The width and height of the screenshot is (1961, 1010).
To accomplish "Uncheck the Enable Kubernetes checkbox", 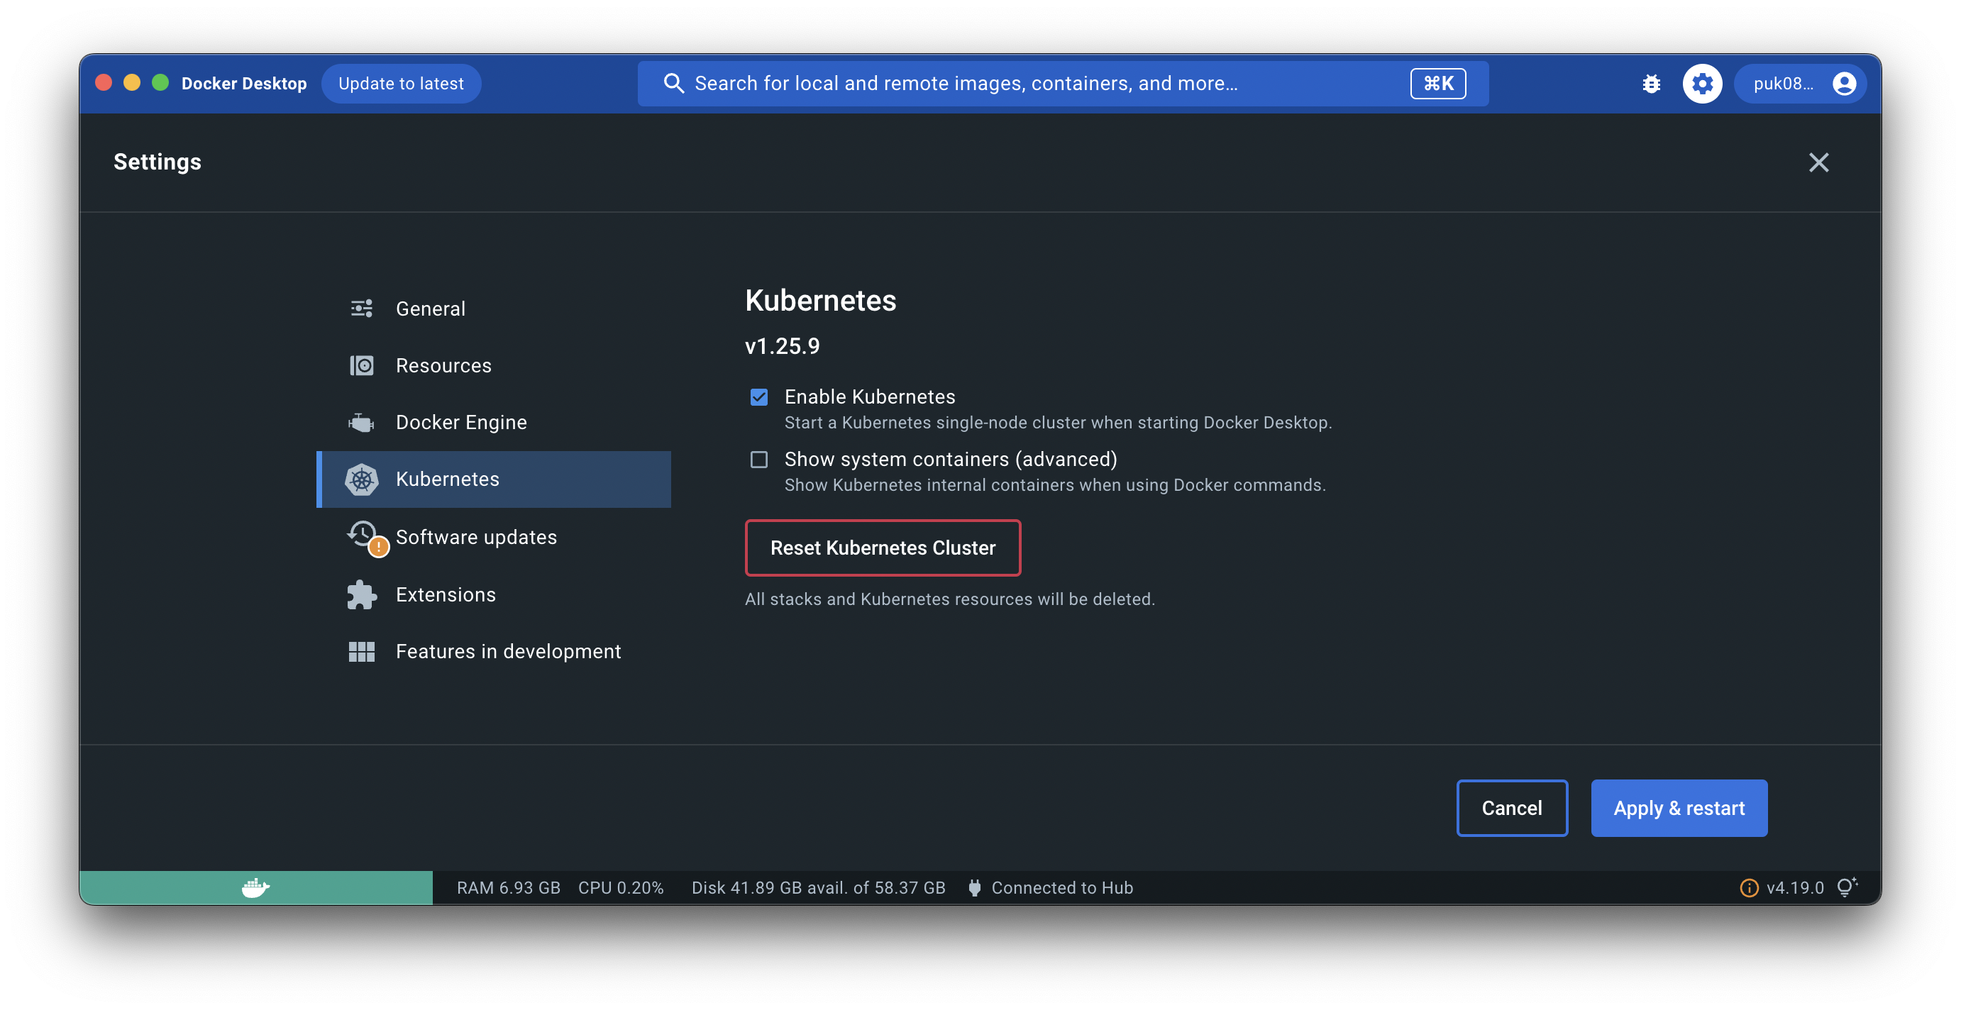I will [758, 397].
